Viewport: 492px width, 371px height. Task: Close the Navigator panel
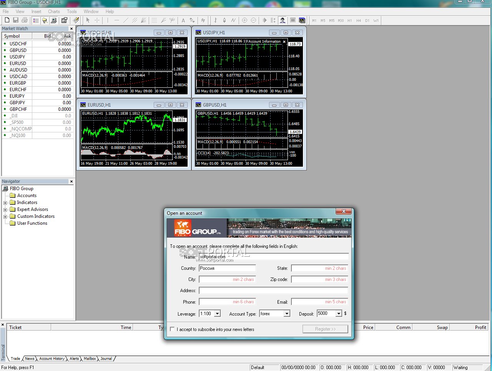click(x=71, y=182)
